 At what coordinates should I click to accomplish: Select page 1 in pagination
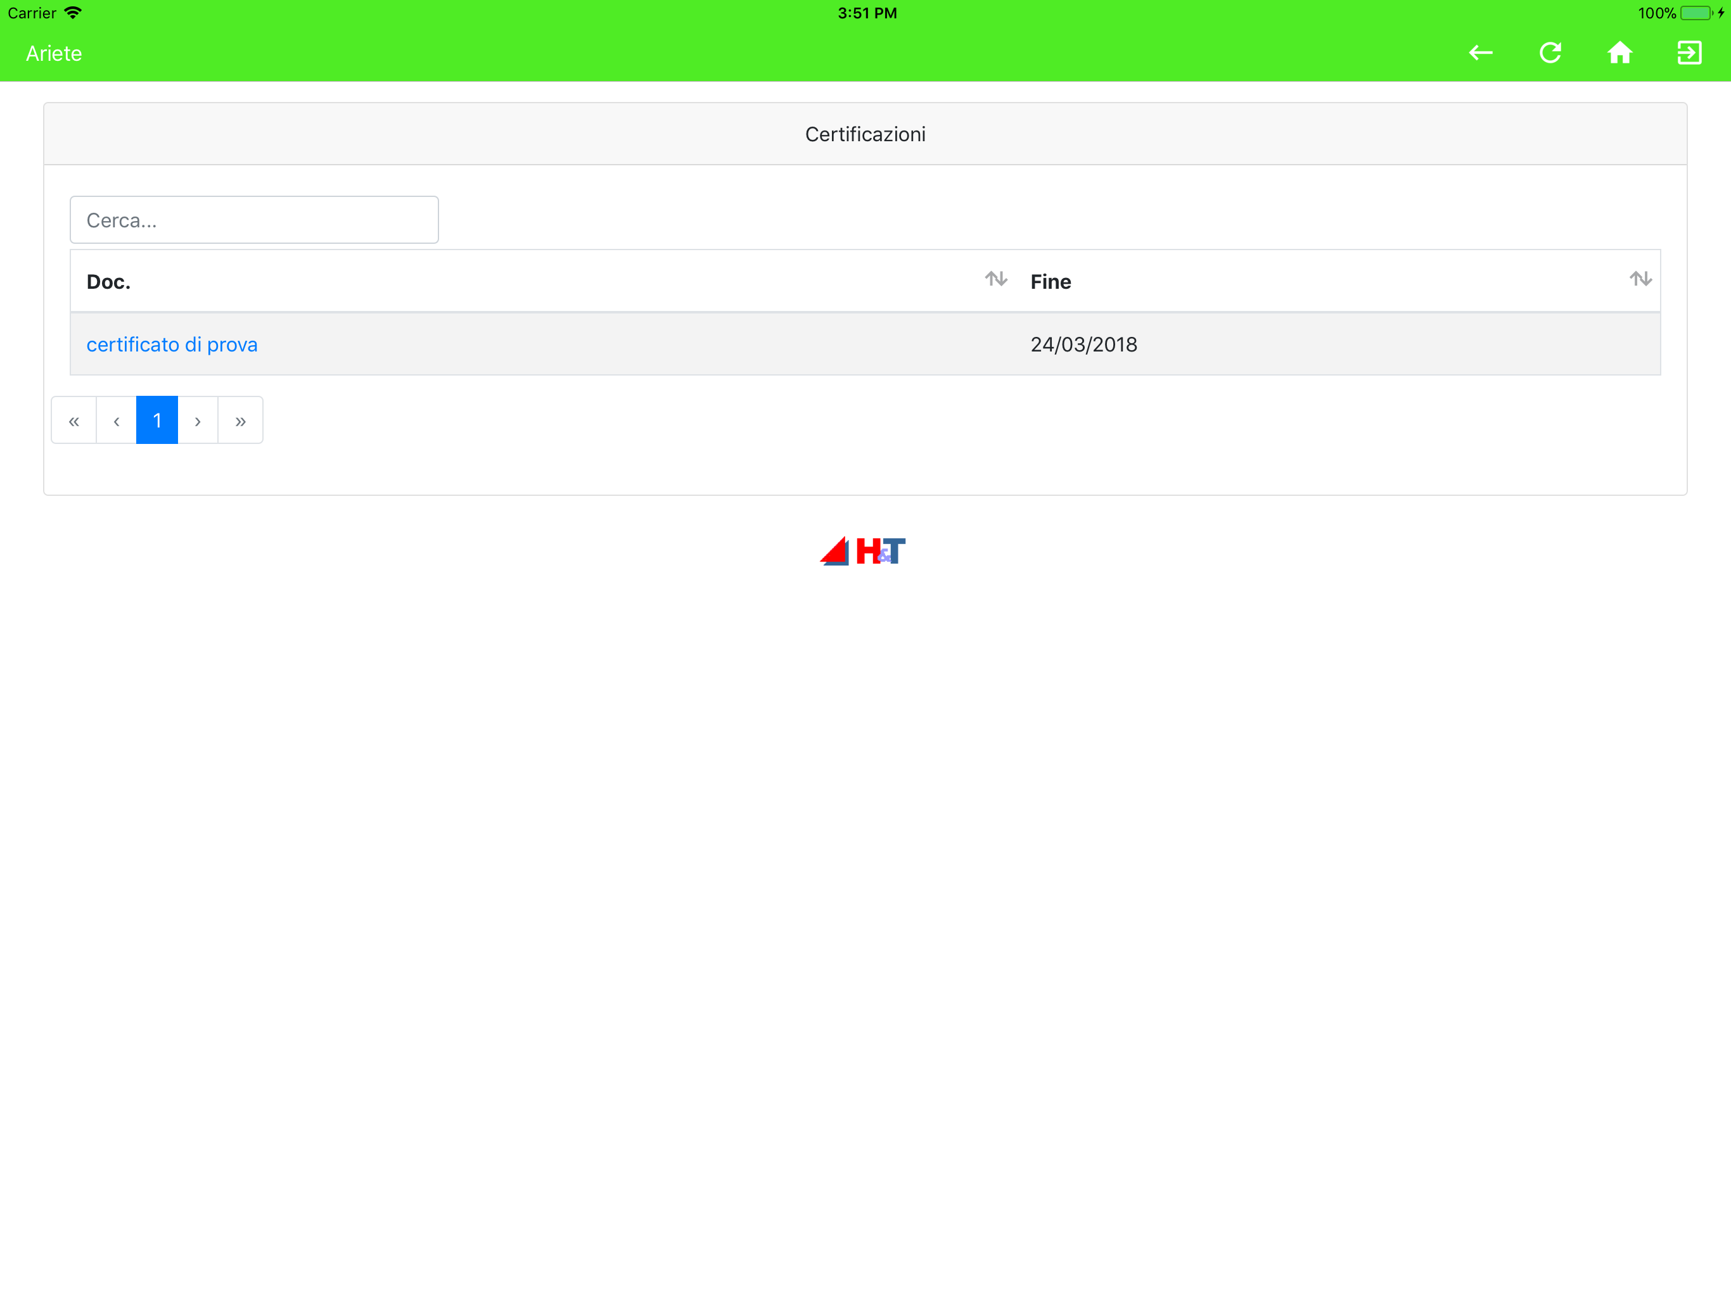coord(156,421)
